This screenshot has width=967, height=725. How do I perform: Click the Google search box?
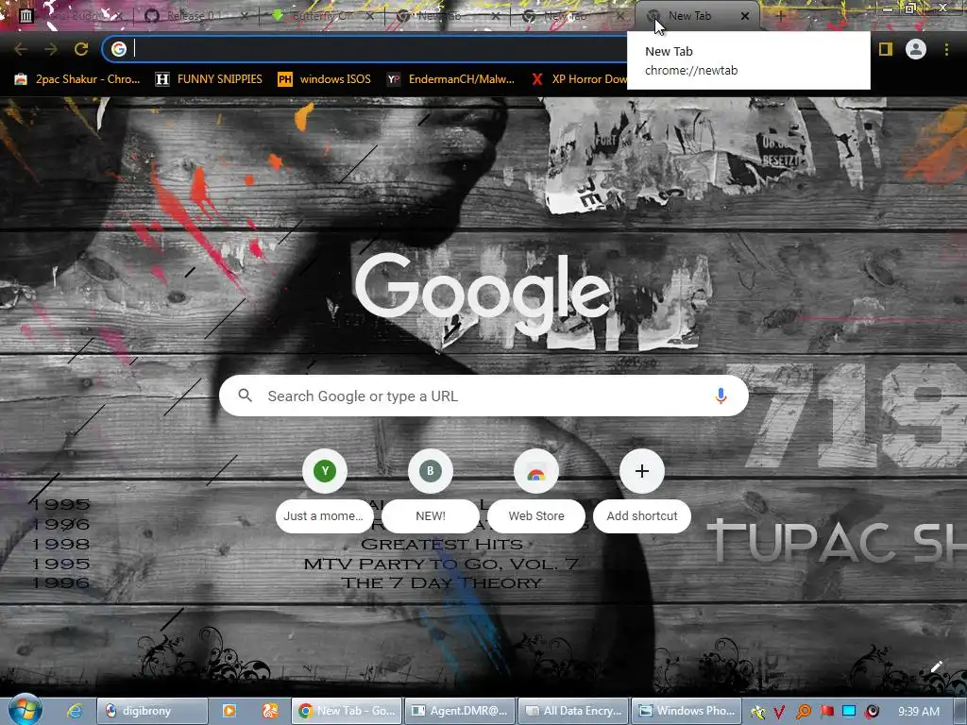pos(483,396)
